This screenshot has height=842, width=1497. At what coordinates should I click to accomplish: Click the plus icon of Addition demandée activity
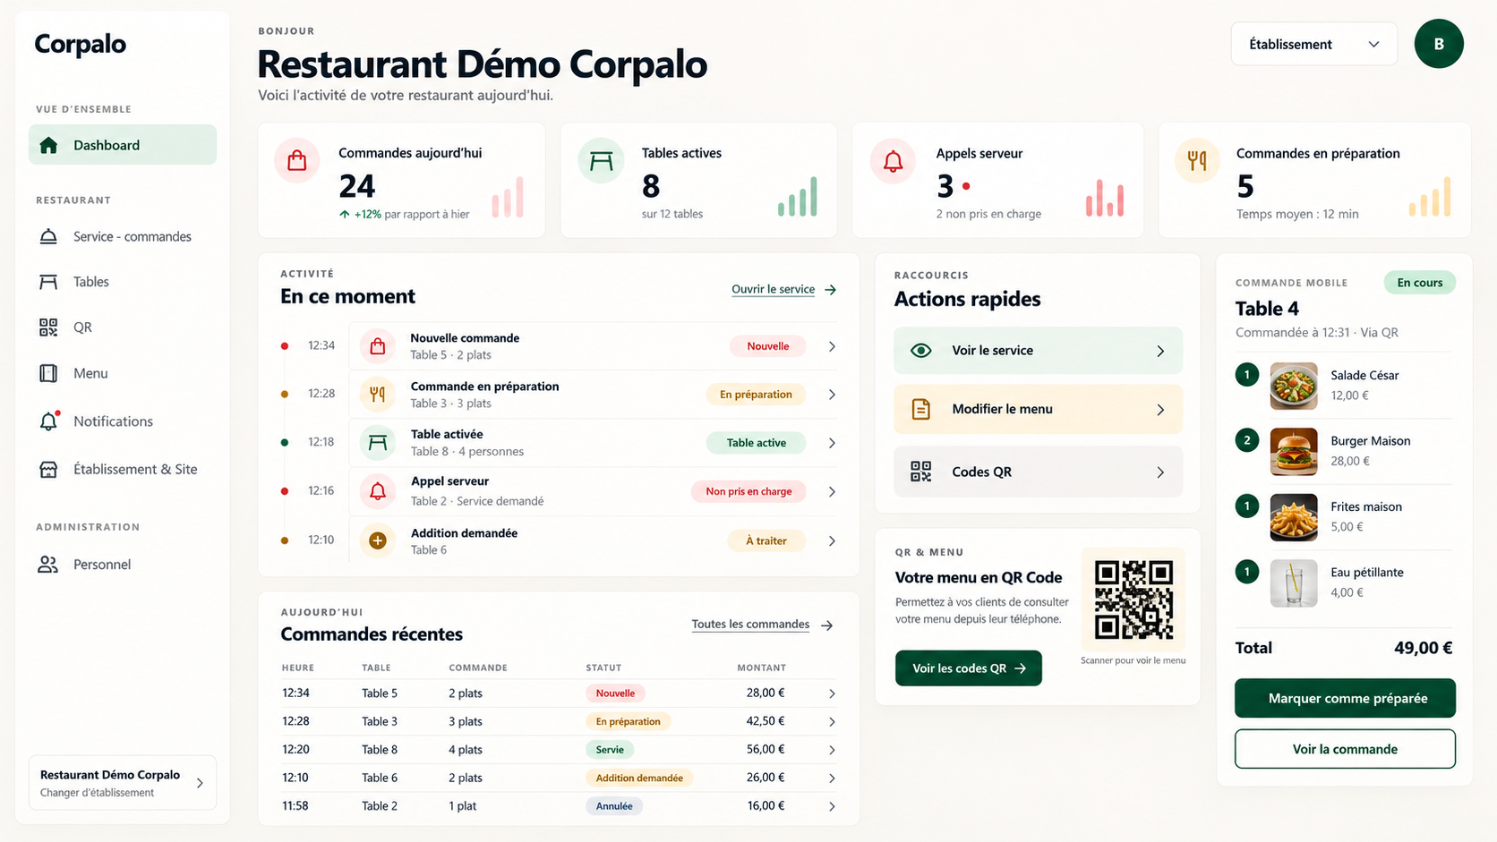click(x=378, y=540)
